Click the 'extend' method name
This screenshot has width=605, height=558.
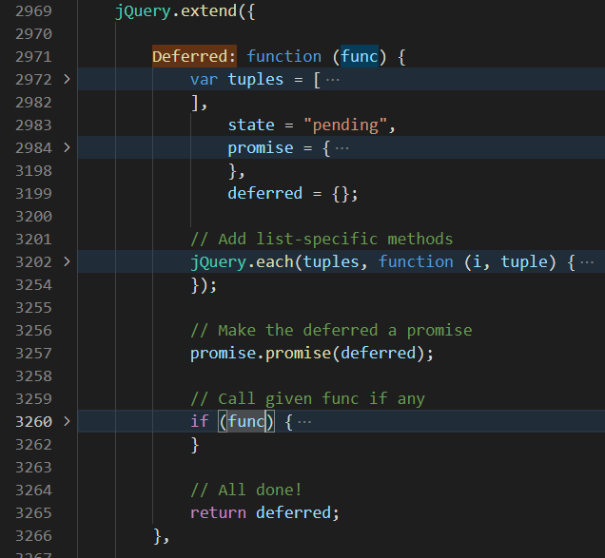point(208,10)
